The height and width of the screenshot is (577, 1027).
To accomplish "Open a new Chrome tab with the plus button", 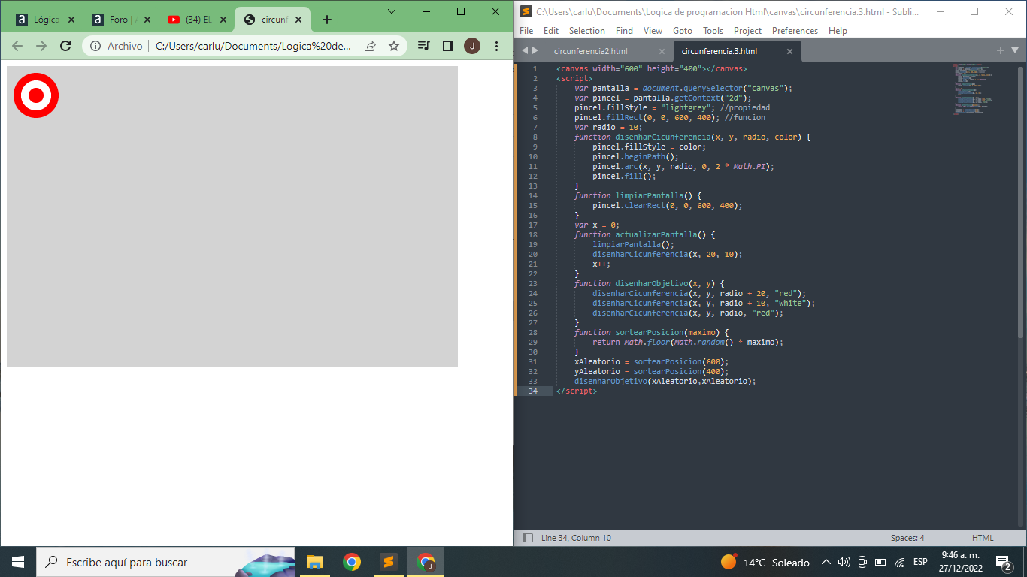I will 327,20.
